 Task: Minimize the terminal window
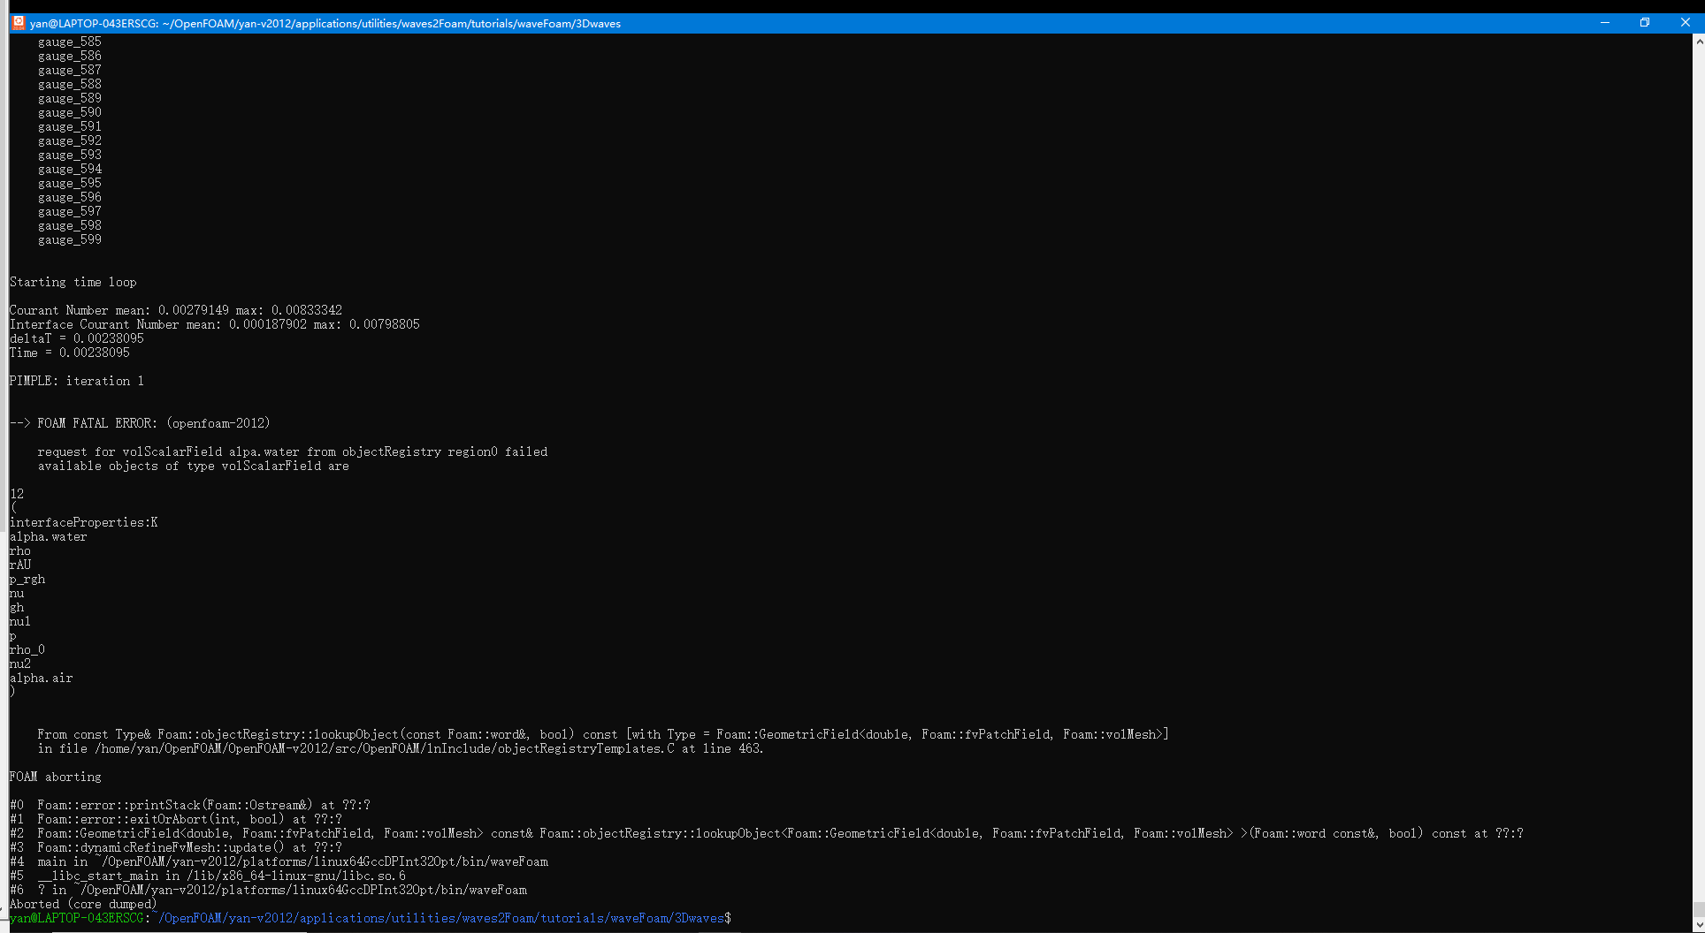click(1604, 23)
